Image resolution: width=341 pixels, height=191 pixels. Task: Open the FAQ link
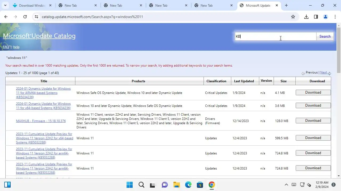coord(6,47)
